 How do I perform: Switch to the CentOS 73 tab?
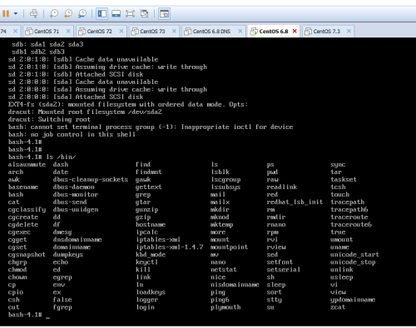[152, 32]
